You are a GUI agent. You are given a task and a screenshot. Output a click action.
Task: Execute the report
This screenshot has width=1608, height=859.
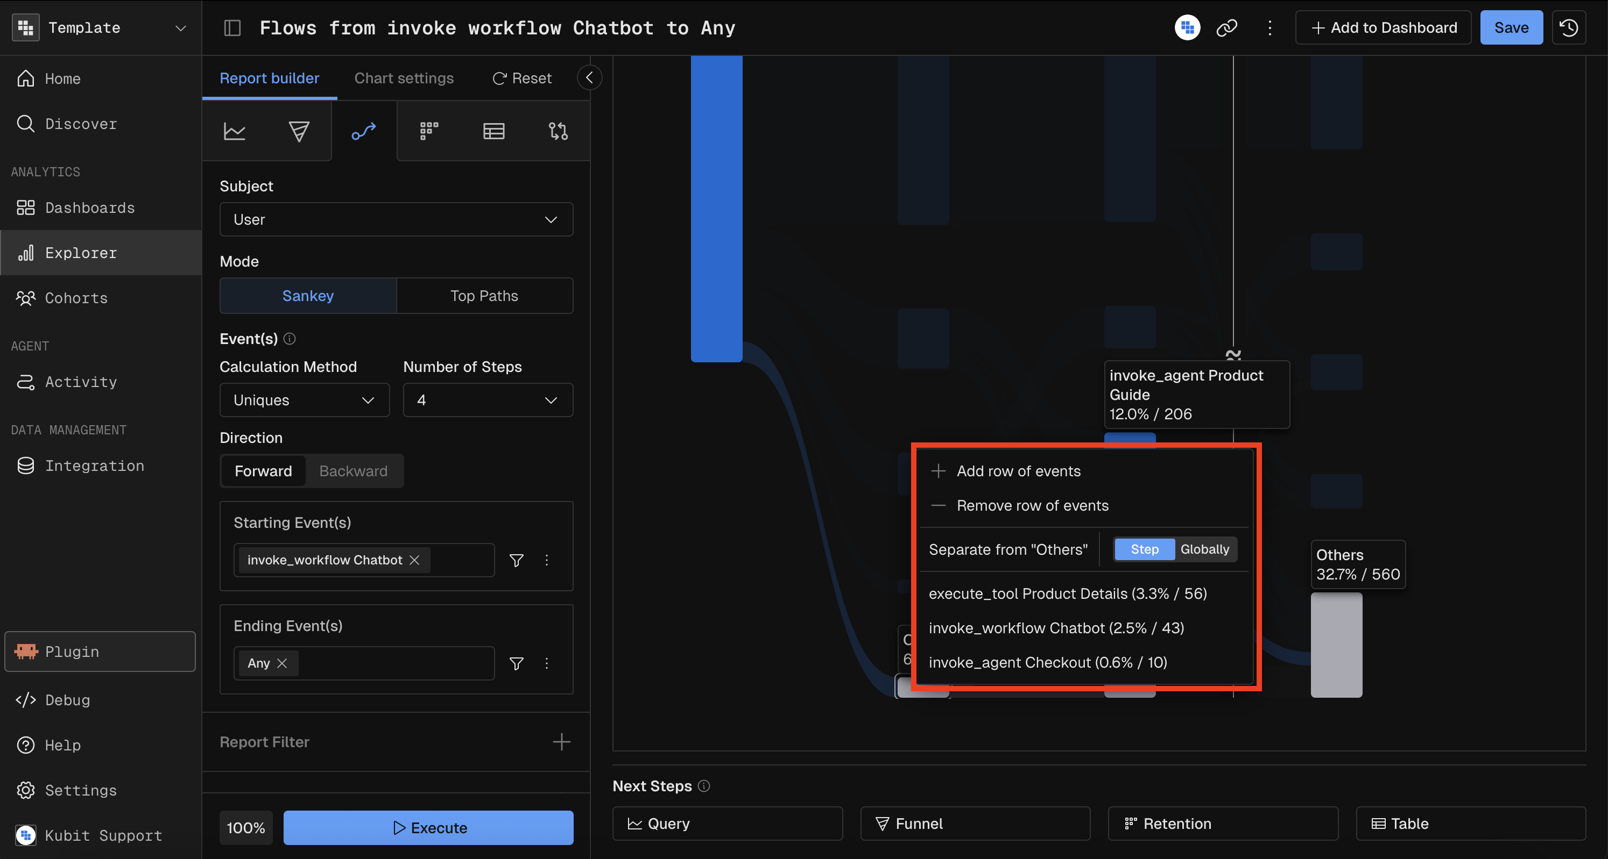click(x=428, y=828)
